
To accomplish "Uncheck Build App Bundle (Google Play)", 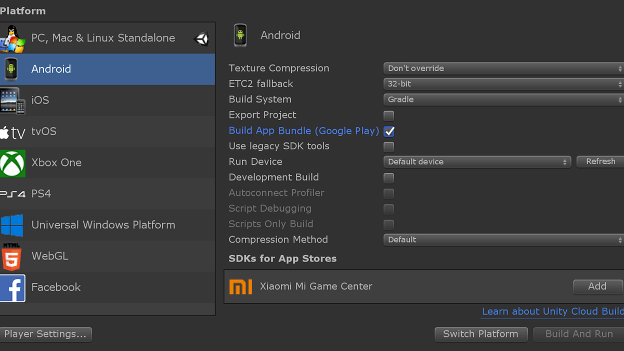I will pyautogui.click(x=388, y=131).
